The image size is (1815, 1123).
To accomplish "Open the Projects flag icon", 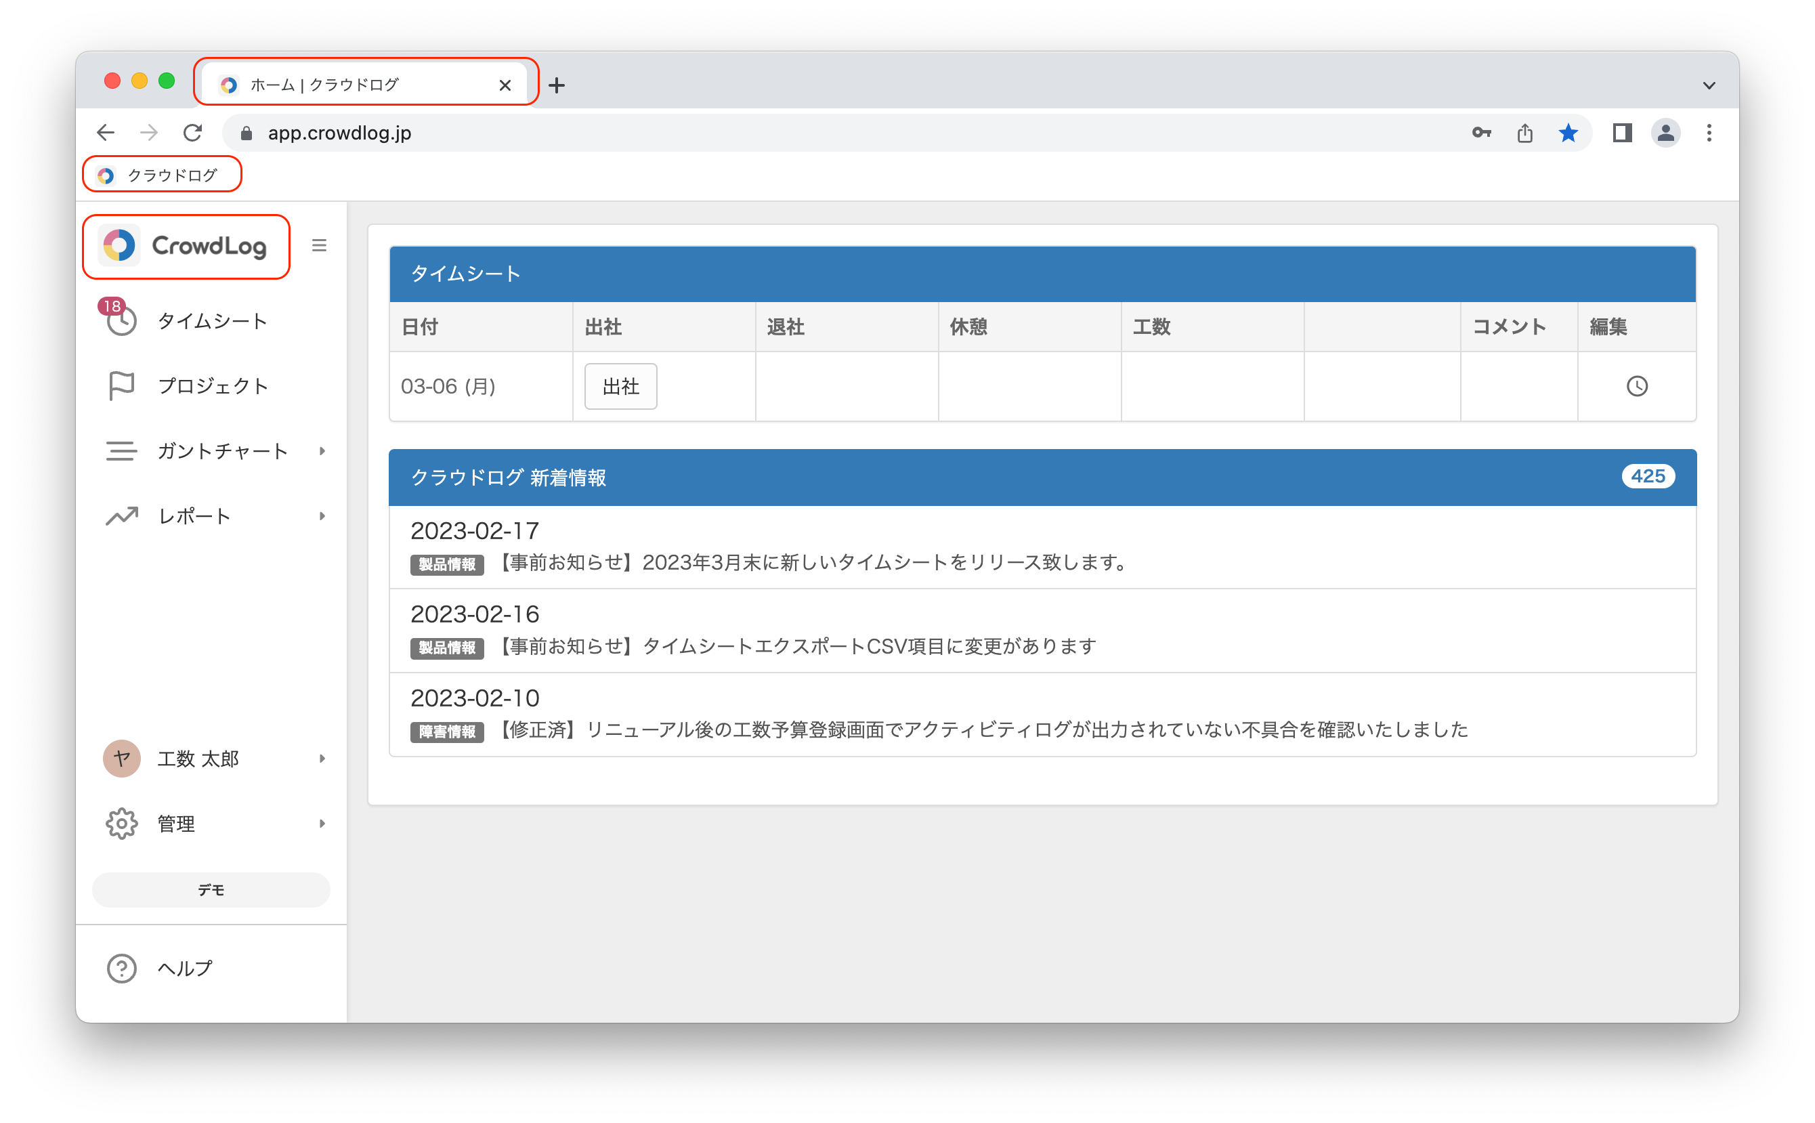I will coord(121,385).
